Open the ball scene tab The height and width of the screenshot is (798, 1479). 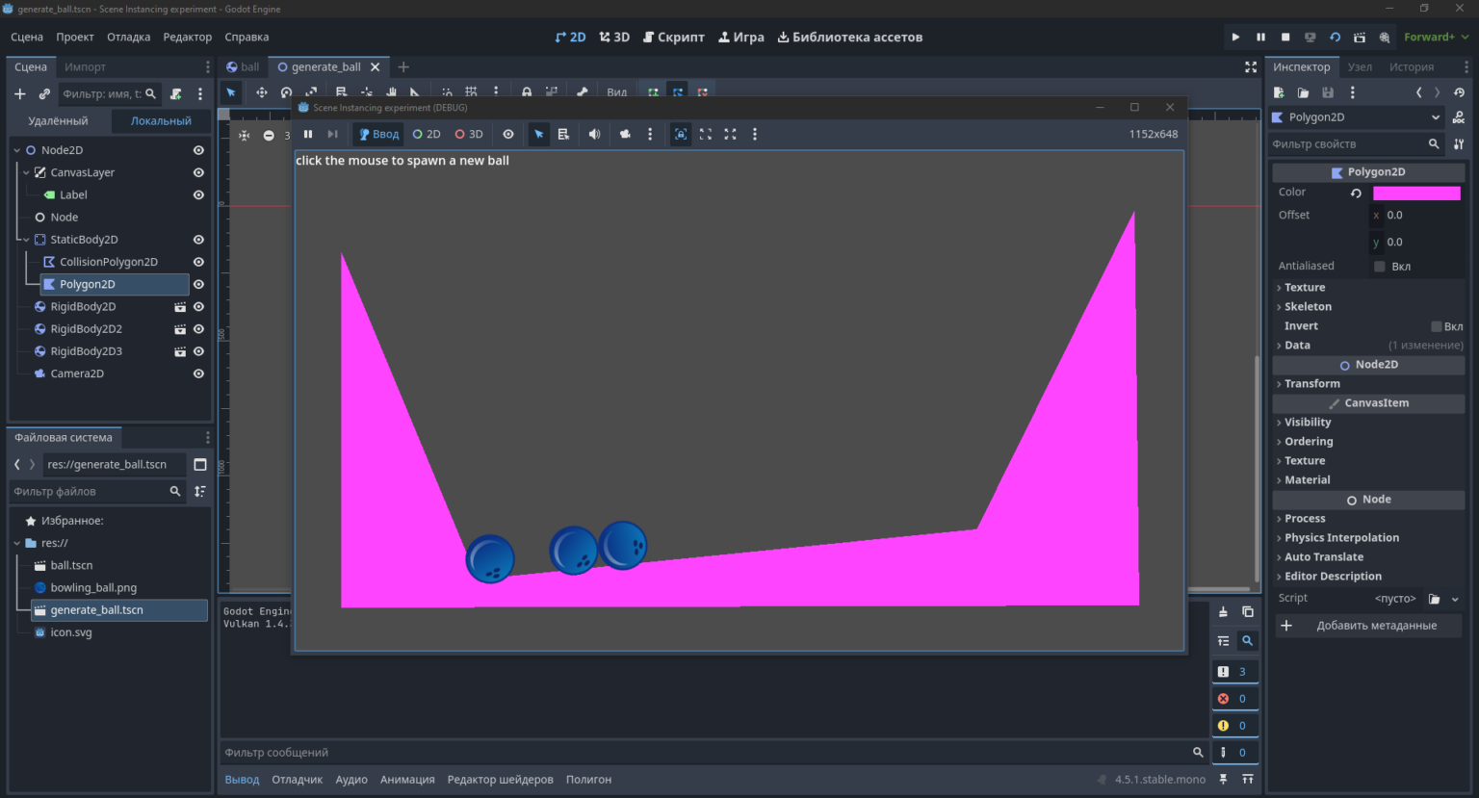(243, 66)
